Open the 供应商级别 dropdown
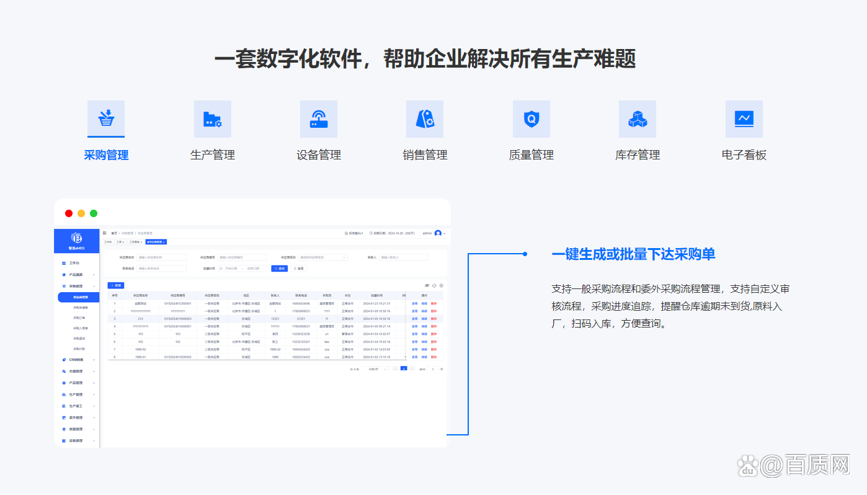Viewport: 867px width, 495px height. click(323, 257)
